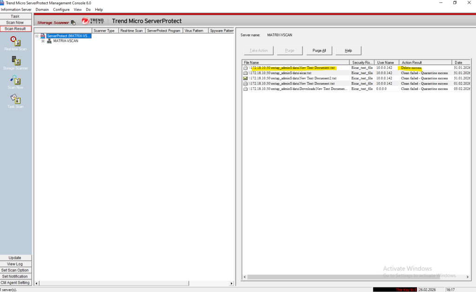Screen dimensions: 476x292
Task: Open the Update sidebar section
Action: point(15,258)
